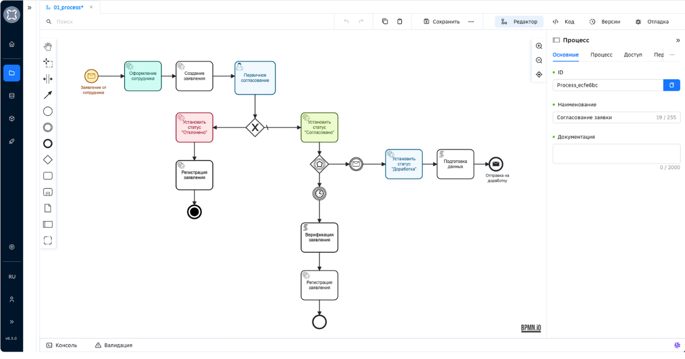Click the Документация text area

(616, 153)
